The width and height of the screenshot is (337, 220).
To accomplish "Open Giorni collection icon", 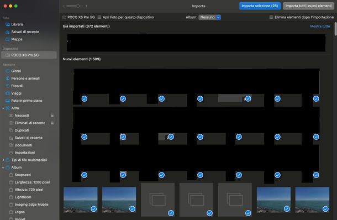I will 8,71.
